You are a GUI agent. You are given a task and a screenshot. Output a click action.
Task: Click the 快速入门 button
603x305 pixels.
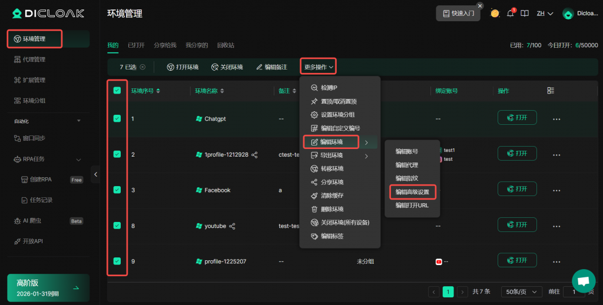click(x=458, y=13)
